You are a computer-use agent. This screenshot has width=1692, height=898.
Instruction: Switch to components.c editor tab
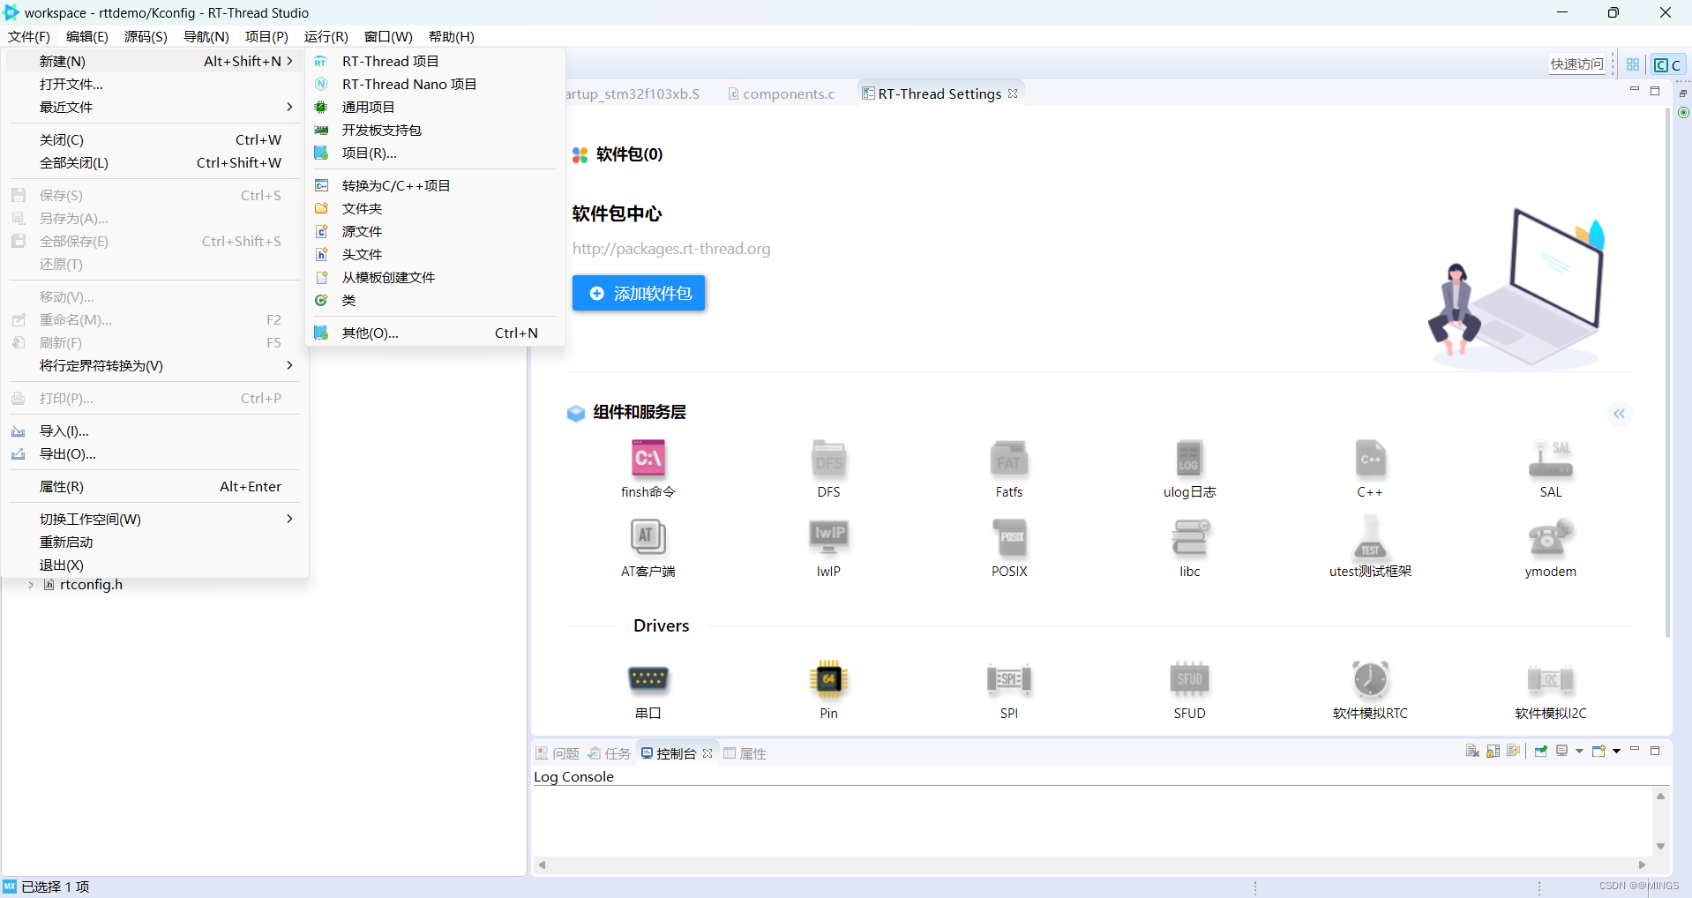[781, 94]
